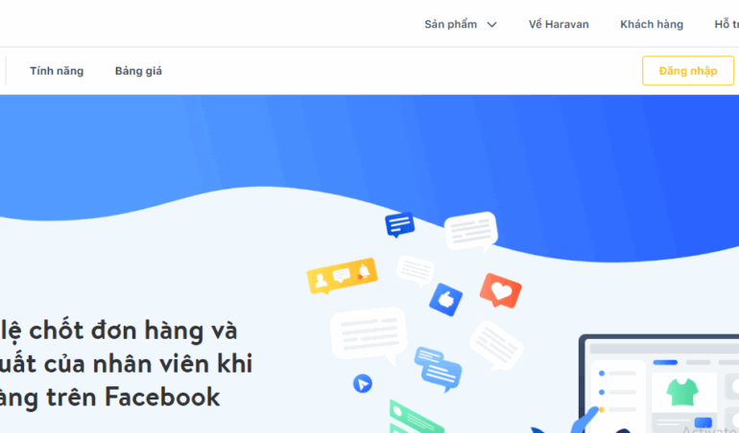739x433 pixels.
Task: Click the green message card illustration
Action: click(x=417, y=417)
